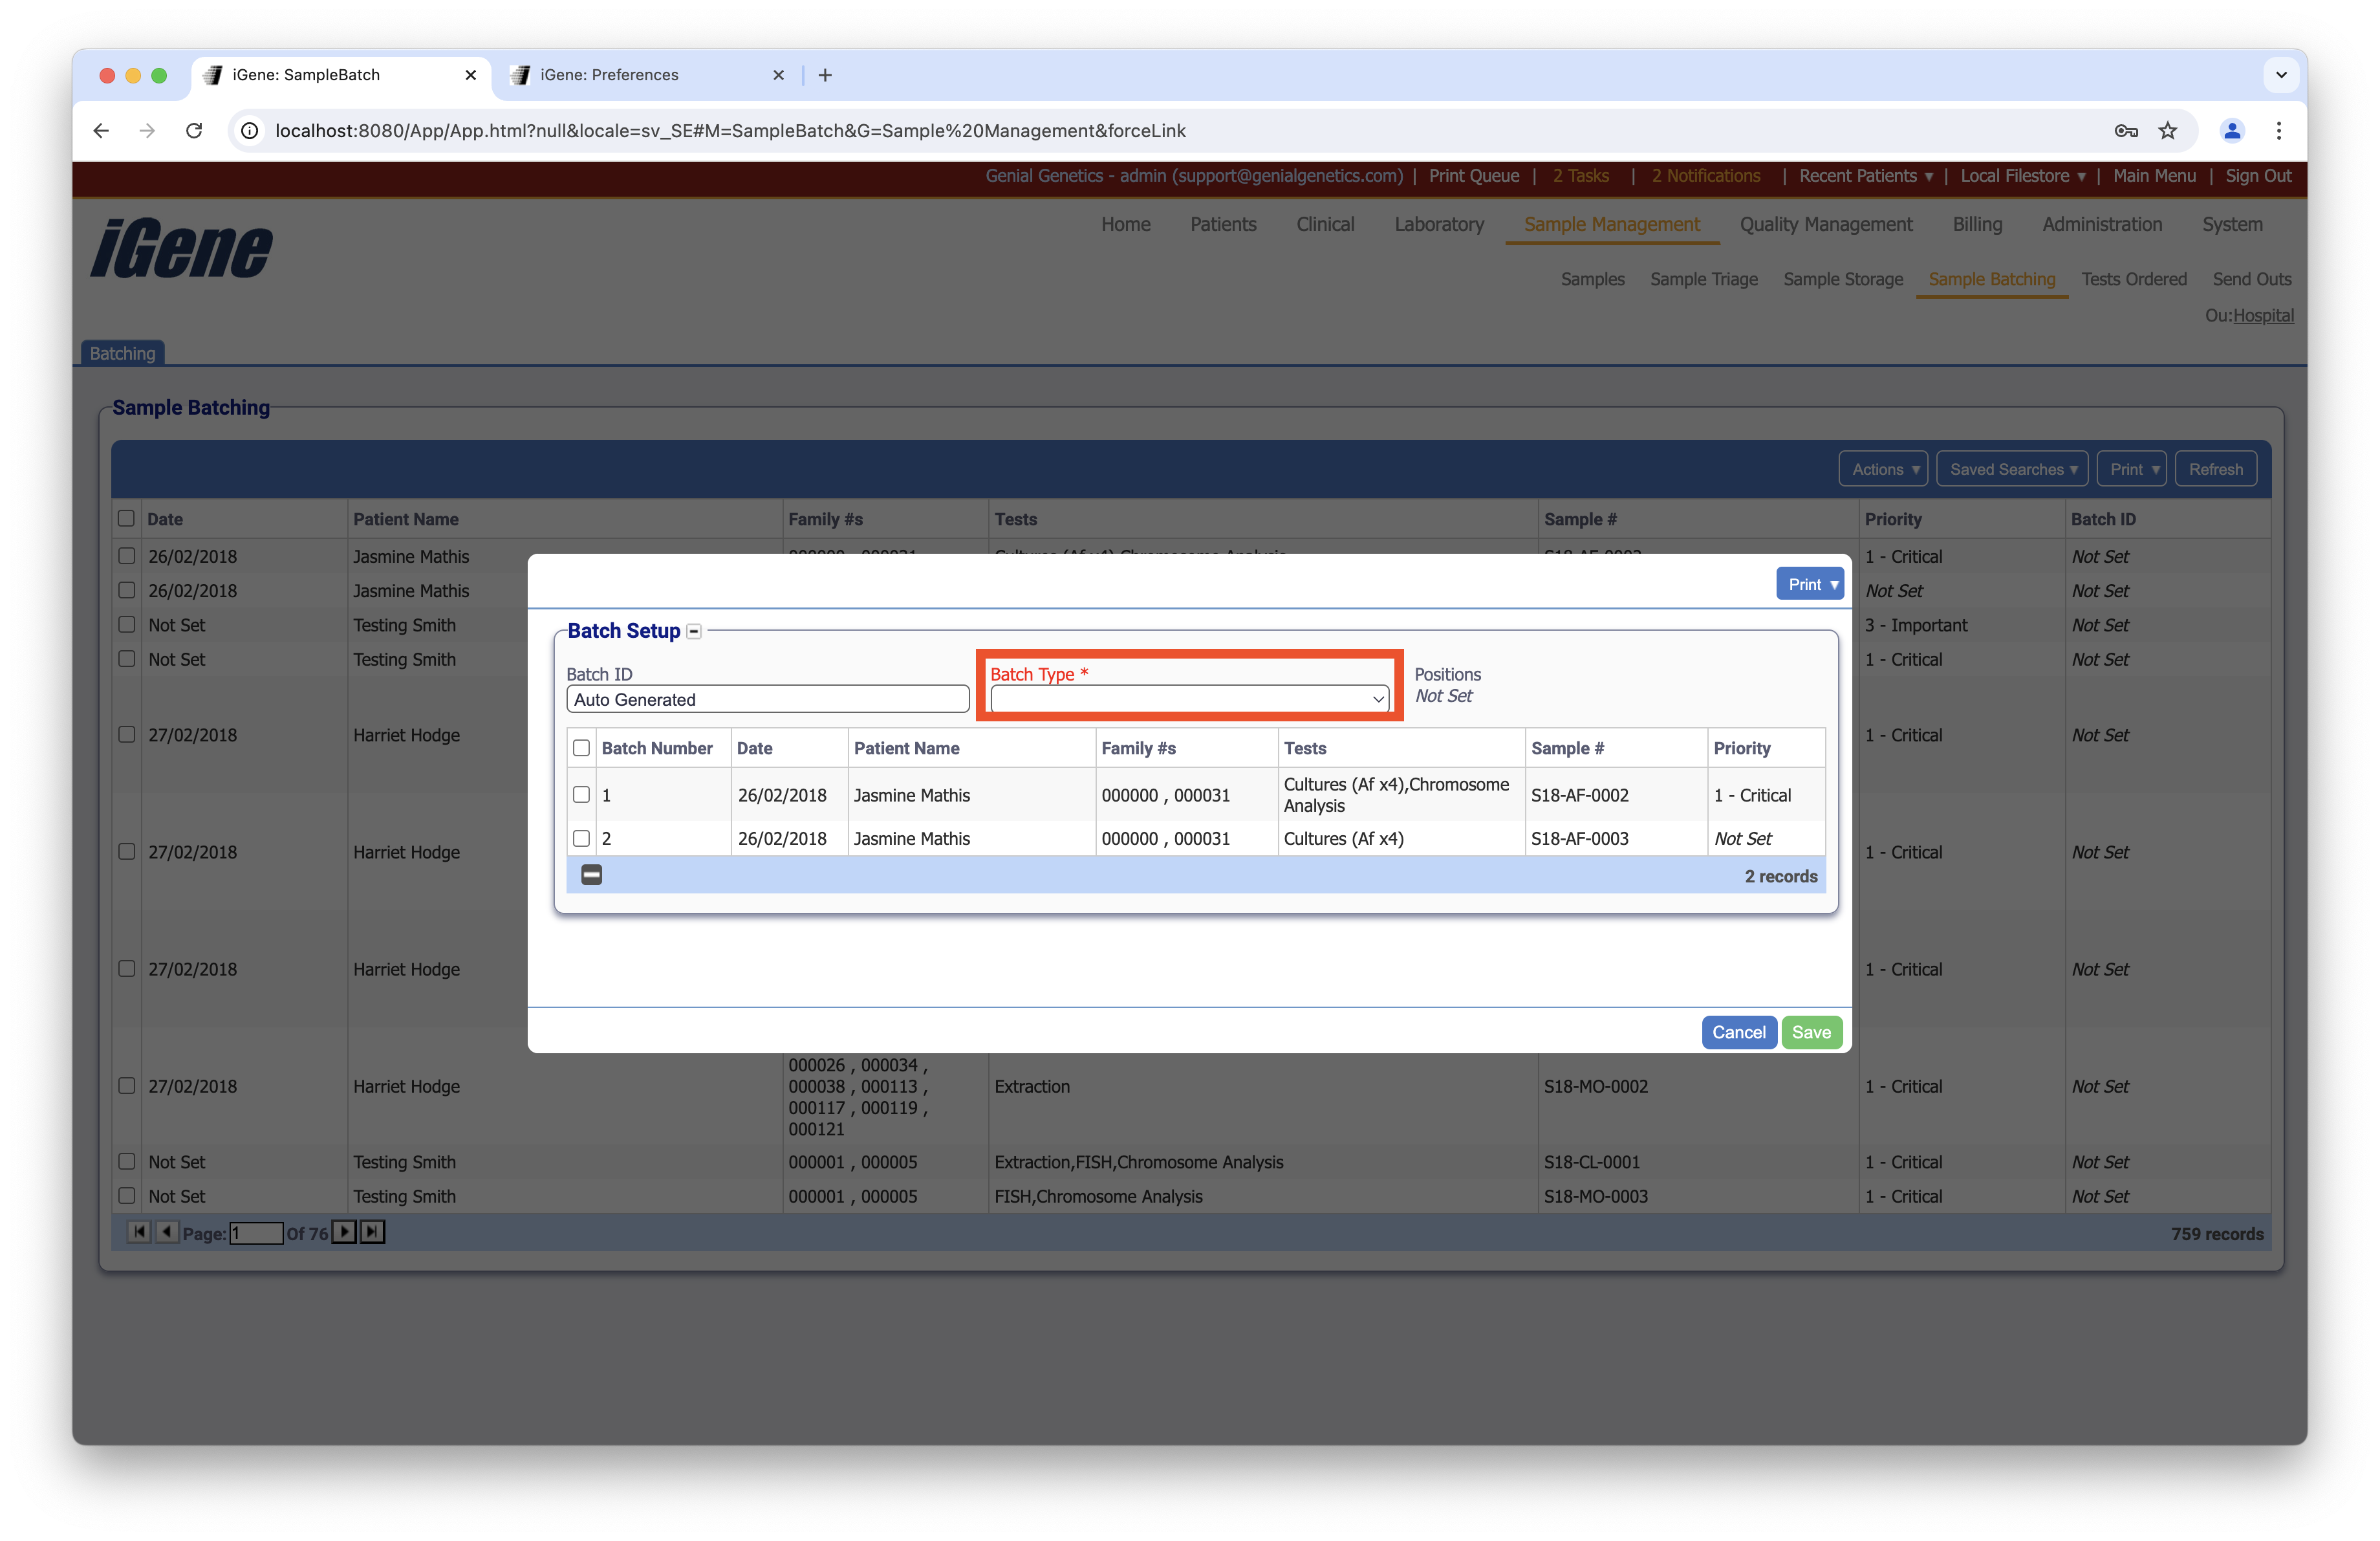Image resolution: width=2380 pixels, height=1541 pixels.
Task: Open Chrome three-dot menu
Action: (x=2278, y=131)
